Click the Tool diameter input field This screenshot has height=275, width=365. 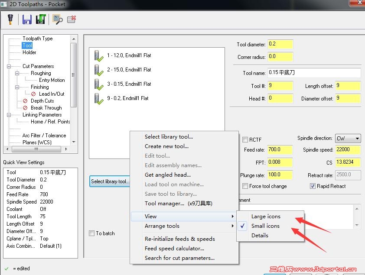(280, 44)
